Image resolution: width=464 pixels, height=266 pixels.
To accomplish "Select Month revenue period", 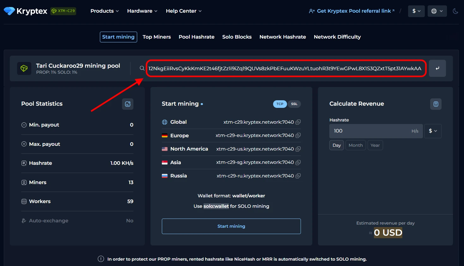I will coord(355,145).
